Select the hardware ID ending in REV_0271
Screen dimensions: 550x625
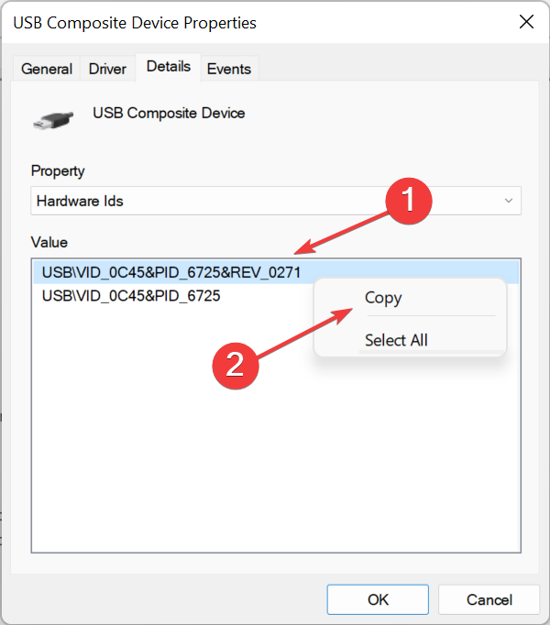pyautogui.click(x=171, y=272)
